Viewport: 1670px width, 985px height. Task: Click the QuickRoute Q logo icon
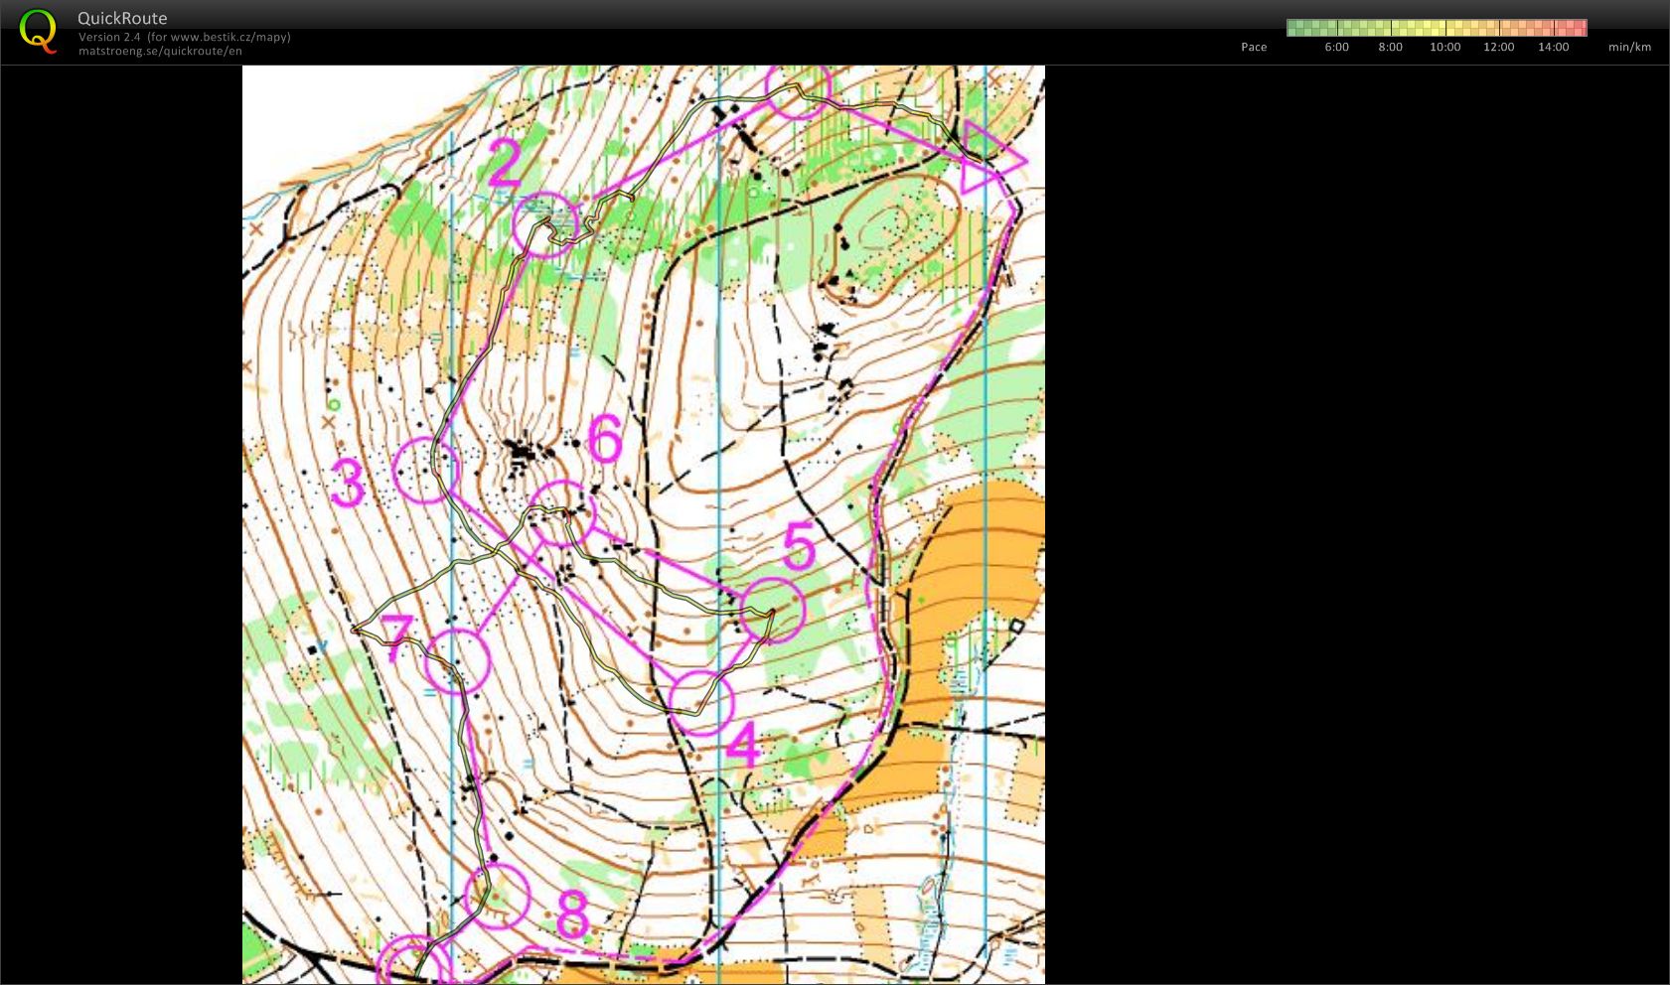[38, 31]
